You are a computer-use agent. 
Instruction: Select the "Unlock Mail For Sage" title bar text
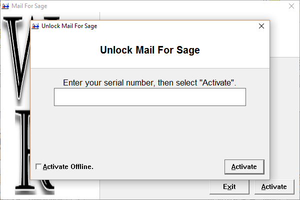pos(69,26)
